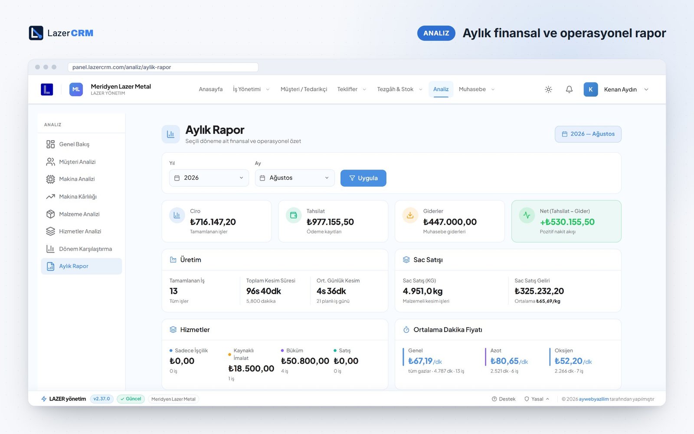This screenshot has height=434, width=694.
Task: Click the Net pulse activity icon
Action: coord(527,215)
